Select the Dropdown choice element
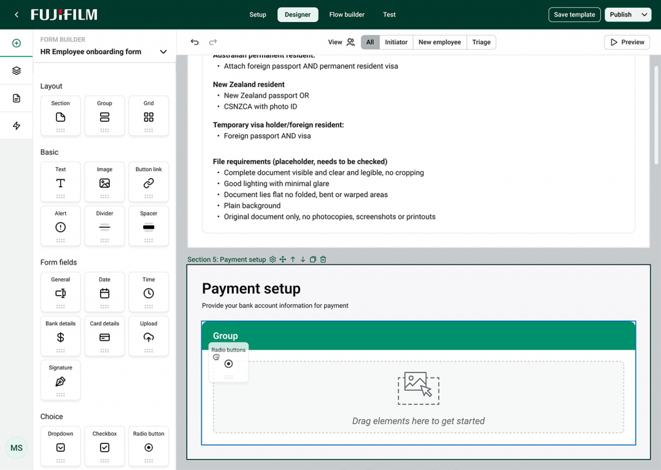The image size is (661, 470). (x=61, y=446)
